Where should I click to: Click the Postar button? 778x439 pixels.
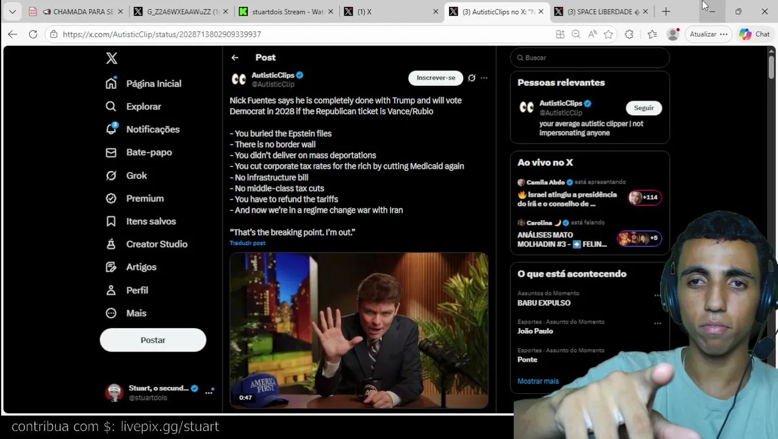click(153, 340)
